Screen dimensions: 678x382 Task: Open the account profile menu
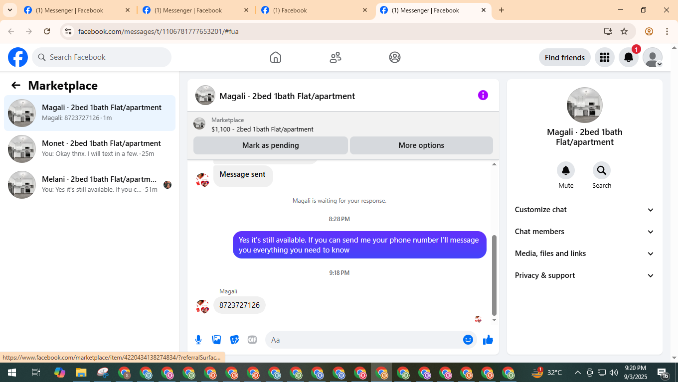653,57
